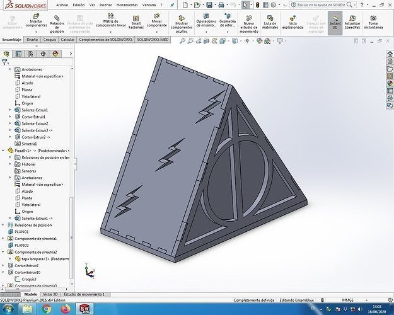Expand the filter dropdown in feature tree
This screenshot has width=394, height=315.
9,62
